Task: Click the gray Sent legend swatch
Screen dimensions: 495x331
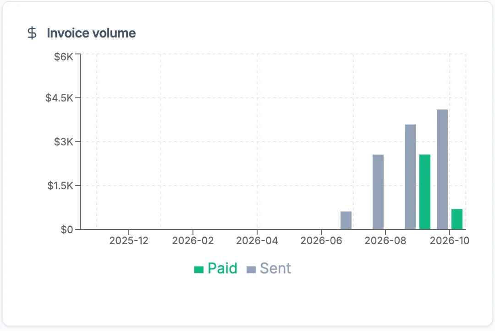Action: pos(251,270)
